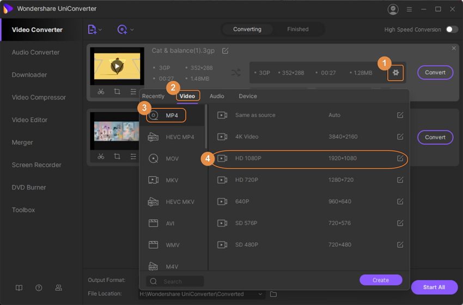The width and height of the screenshot is (463, 305).
Task: Remove the first video with close icon
Action: pos(454,48)
